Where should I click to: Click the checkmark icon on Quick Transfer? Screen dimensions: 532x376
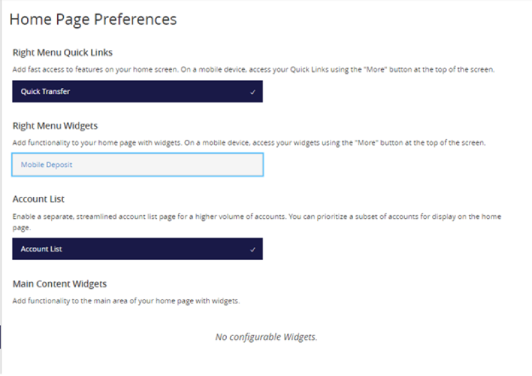(x=253, y=92)
